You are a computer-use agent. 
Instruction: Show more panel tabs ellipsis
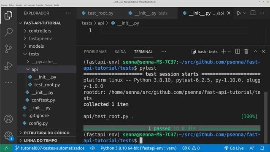tap(164, 52)
